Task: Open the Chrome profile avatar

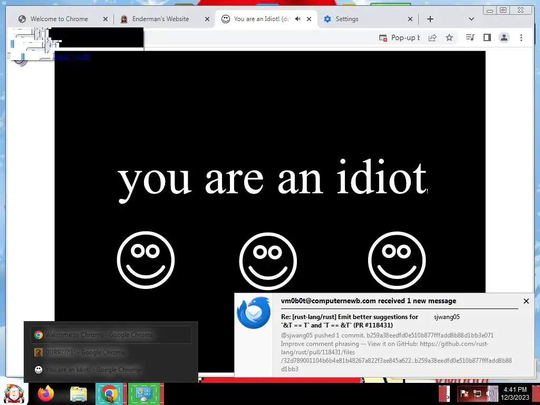Action: point(504,37)
